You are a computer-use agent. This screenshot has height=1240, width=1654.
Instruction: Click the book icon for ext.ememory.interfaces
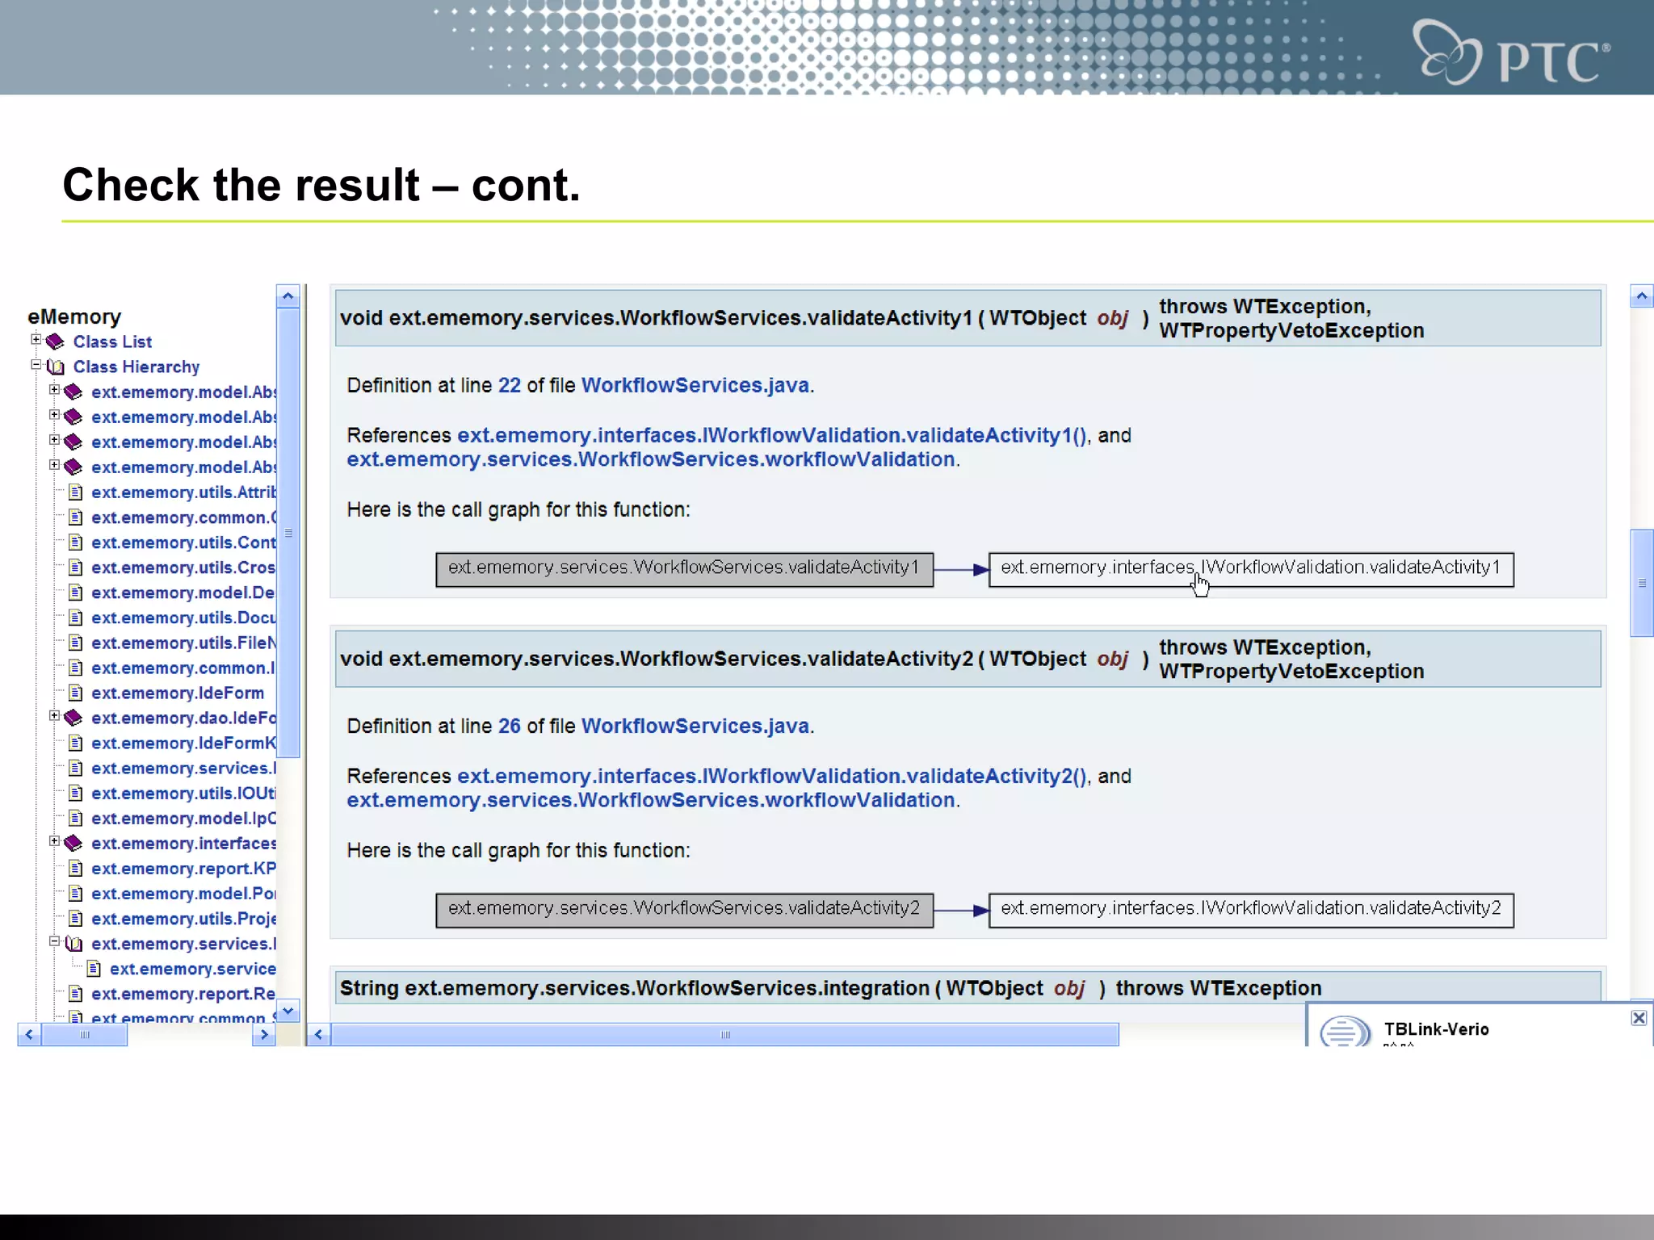(73, 844)
